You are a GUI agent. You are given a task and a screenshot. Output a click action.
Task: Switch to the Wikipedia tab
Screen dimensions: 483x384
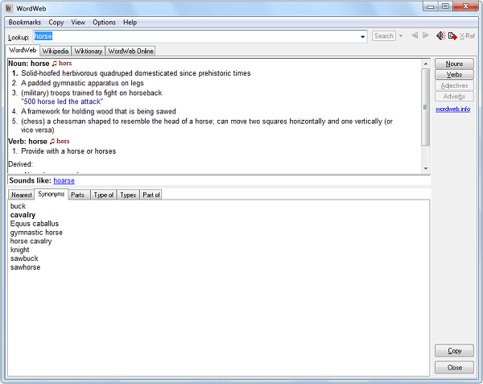point(56,51)
